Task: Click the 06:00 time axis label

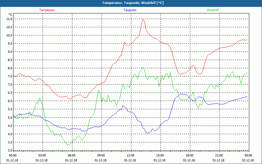Action: 72,155
